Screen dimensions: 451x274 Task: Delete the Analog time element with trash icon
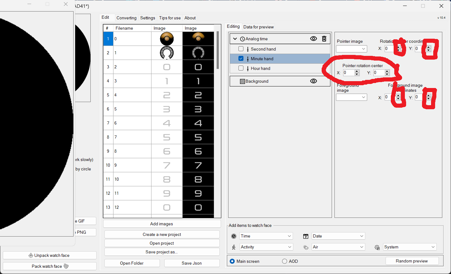point(324,39)
